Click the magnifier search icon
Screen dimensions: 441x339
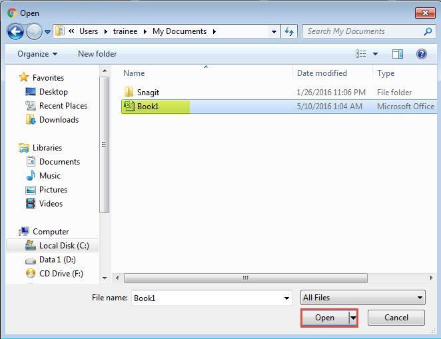(x=428, y=31)
